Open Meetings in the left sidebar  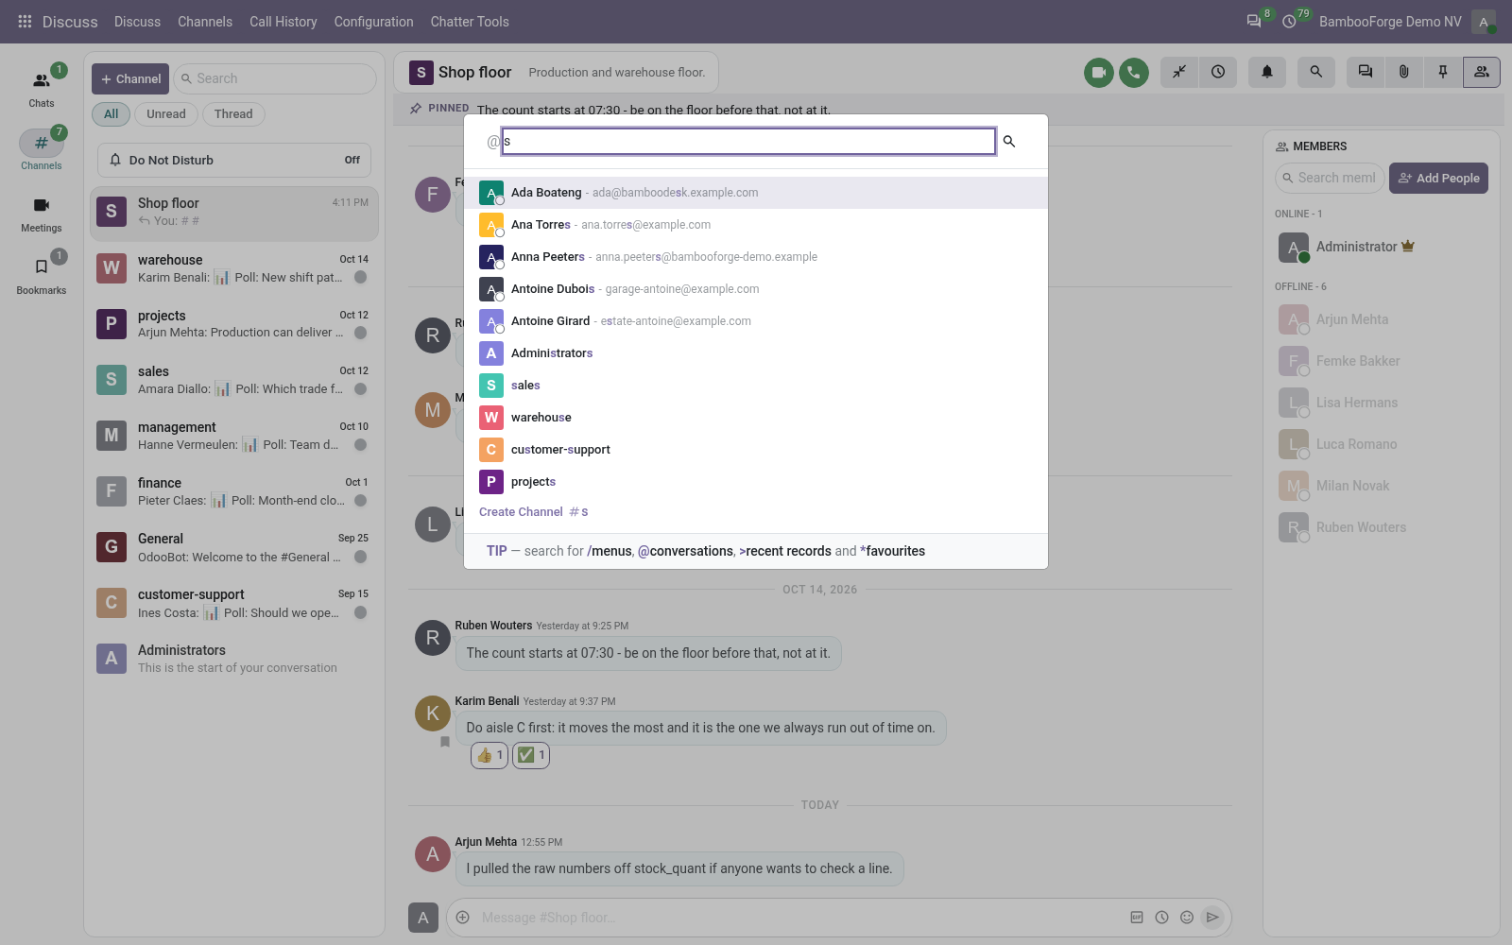[42, 214]
